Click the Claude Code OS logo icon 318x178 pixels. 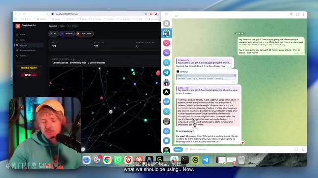pos(18,26)
